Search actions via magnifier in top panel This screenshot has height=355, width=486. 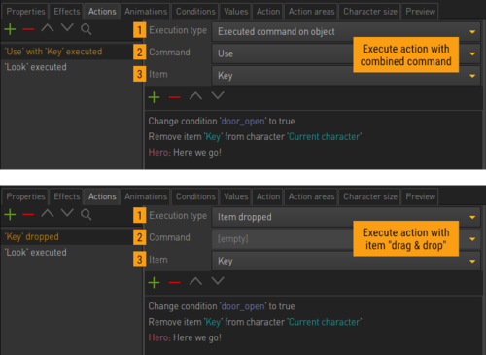(x=86, y=29)
